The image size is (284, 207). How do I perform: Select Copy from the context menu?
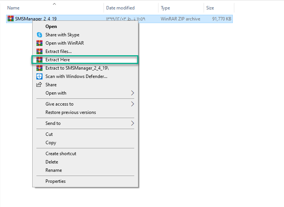click(x=85, y=142)
